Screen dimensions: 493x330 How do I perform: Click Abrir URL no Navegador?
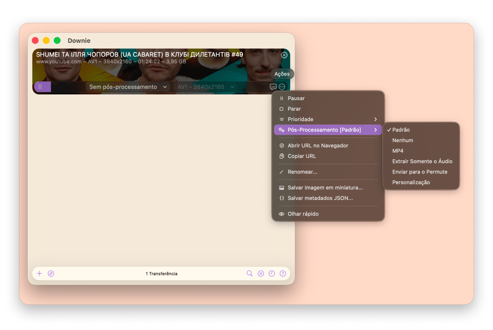click(x=328, y=146)
